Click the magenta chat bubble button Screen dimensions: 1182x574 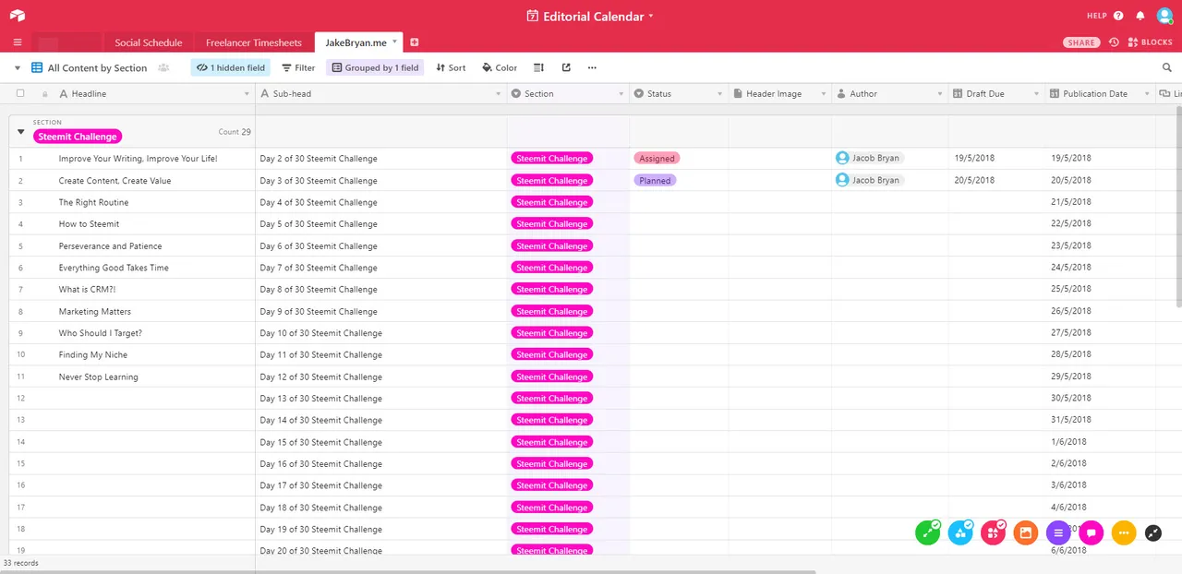coord(1091,532)
